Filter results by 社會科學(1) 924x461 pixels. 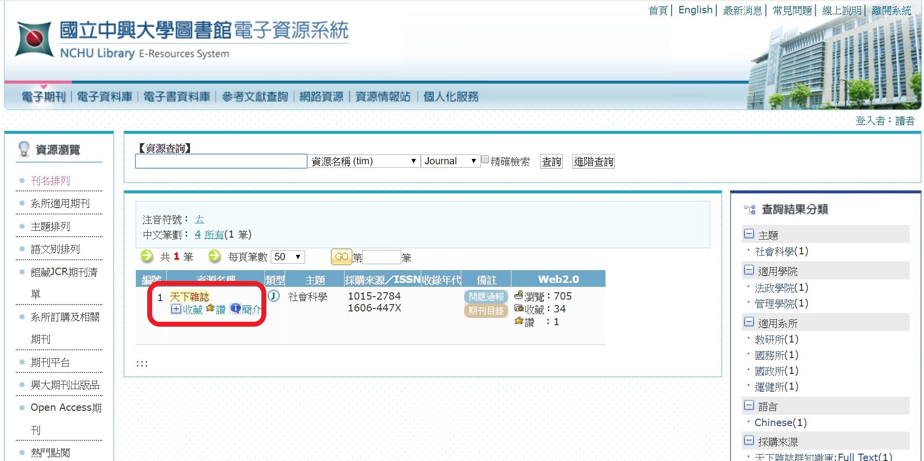pyautogui.click(x=781, y=251)
